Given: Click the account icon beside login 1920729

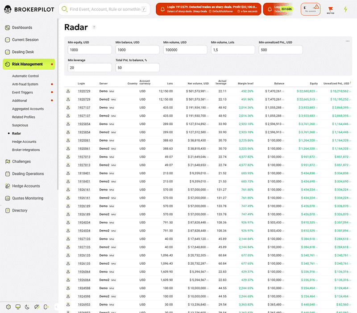Looking at the screenshot, I should click(x=67, y=91).
